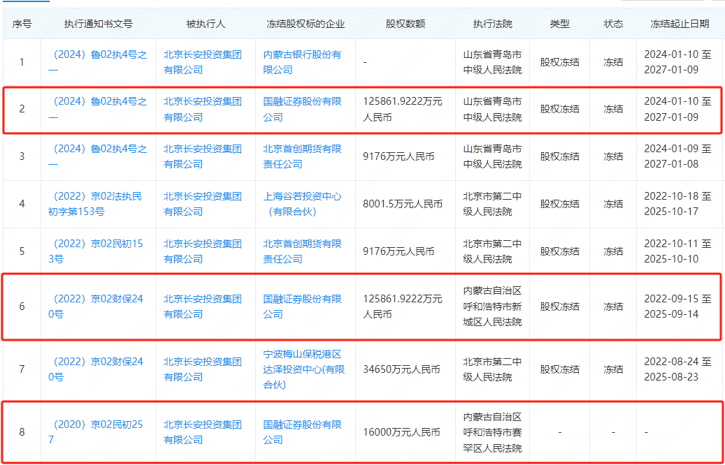Click 呼和浩特市新城区人民法院 cell
The height and width of the screenshot is (465, 725).
pyautogui.click(x=492, y=307)
